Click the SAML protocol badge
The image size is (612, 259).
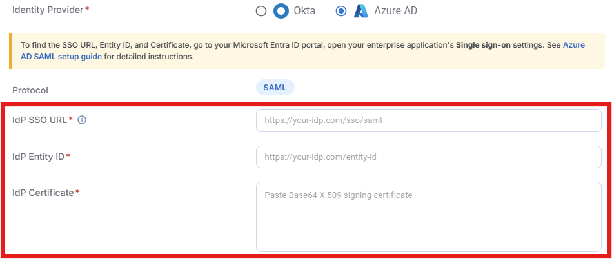[x=275, y=88]
